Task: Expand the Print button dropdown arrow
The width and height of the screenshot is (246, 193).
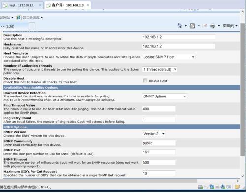Action: (x=219, y=26)
